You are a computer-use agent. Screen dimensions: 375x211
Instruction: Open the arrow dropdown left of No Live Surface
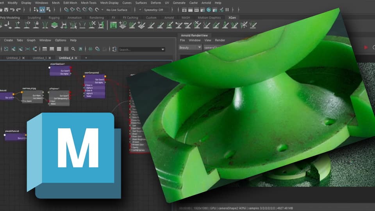(x=102, y=10)
